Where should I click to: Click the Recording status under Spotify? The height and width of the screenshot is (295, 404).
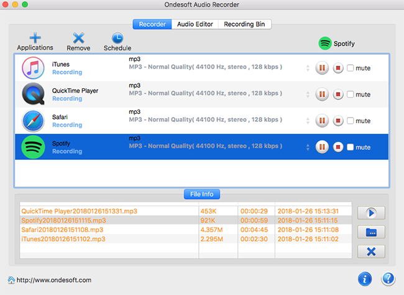(67, 151)
